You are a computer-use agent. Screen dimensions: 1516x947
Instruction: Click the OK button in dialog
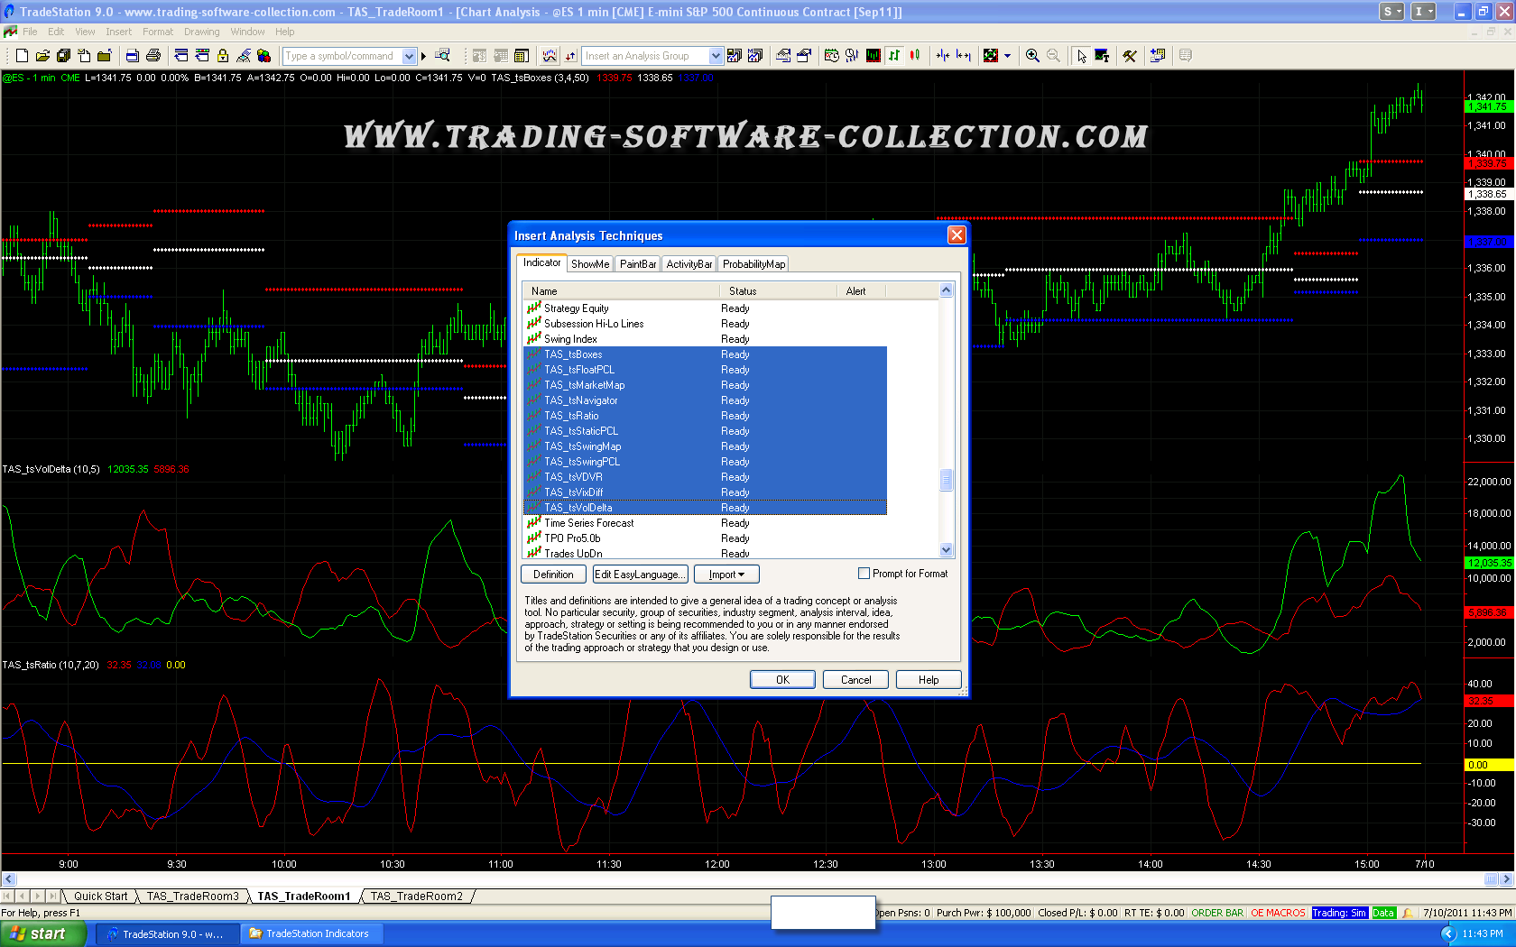click(782, 680)
